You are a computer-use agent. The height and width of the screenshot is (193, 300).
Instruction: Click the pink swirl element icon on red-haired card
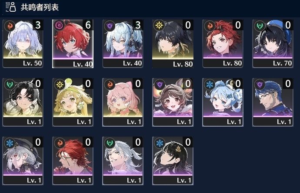[x=60, y=26]
